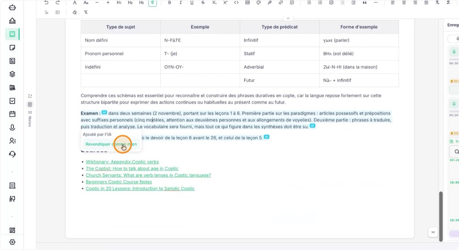
Task: Insert a code block
Action: 248,3
